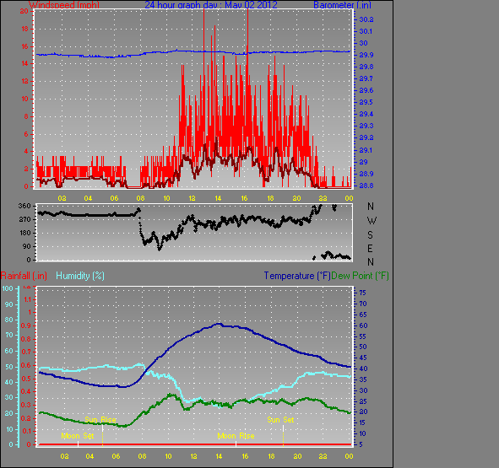This screenshot has width=499, height=468.
Task: Click 28.8 on the barometer axis
Action: (366, 186)
